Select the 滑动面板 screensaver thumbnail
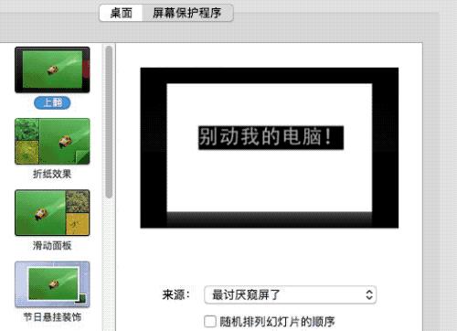Viewport: 457px width, 331px height. [52, 213]
